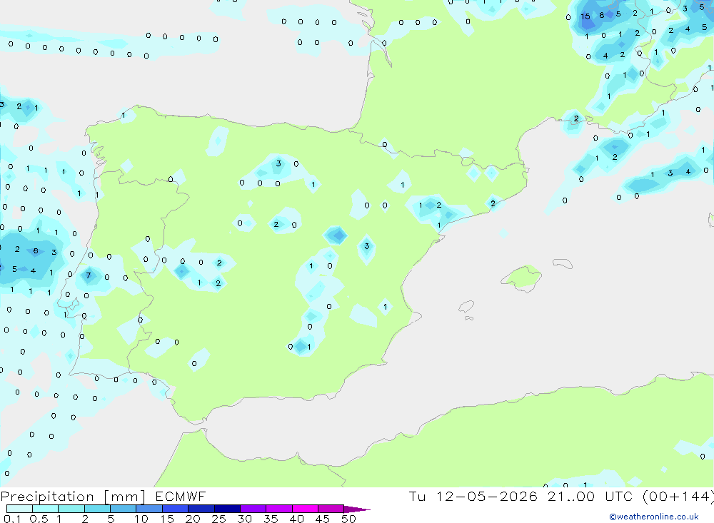Click the 1–2 mm legend color box
714x523 pixels.
click(x=71, y=509)
